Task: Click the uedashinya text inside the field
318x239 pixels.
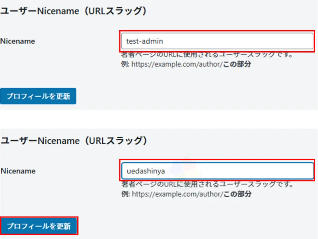Action: (x=146, y=171)
